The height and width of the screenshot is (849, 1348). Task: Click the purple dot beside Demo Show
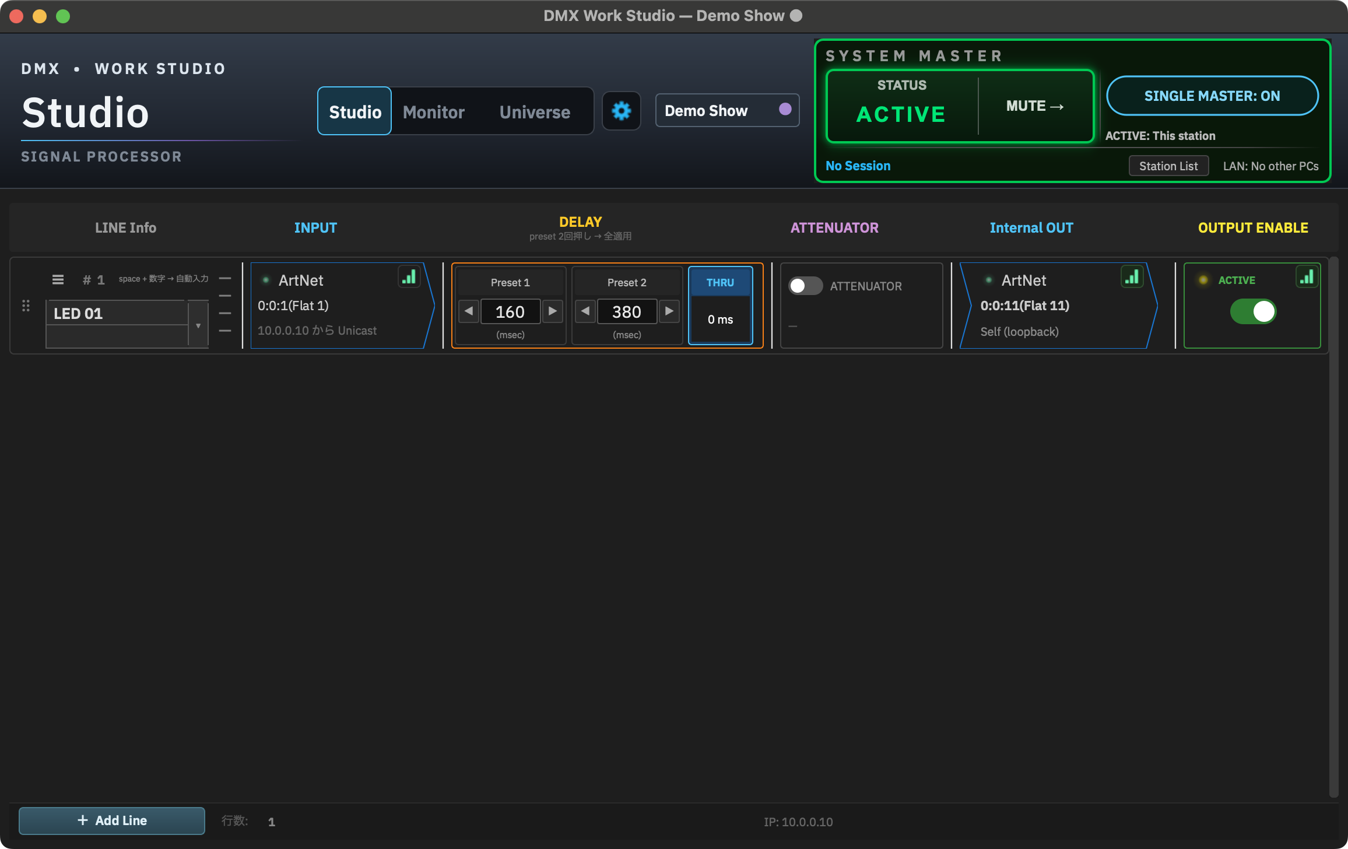[785, 109]
